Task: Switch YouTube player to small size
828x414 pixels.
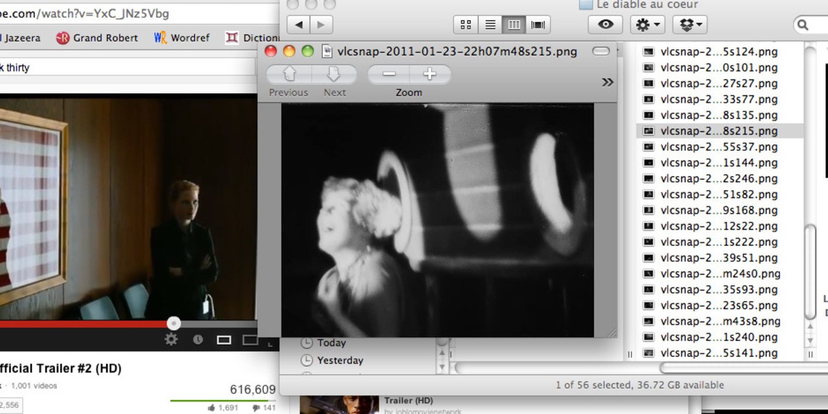Action: pyautogui.click(x=224, y=340)
